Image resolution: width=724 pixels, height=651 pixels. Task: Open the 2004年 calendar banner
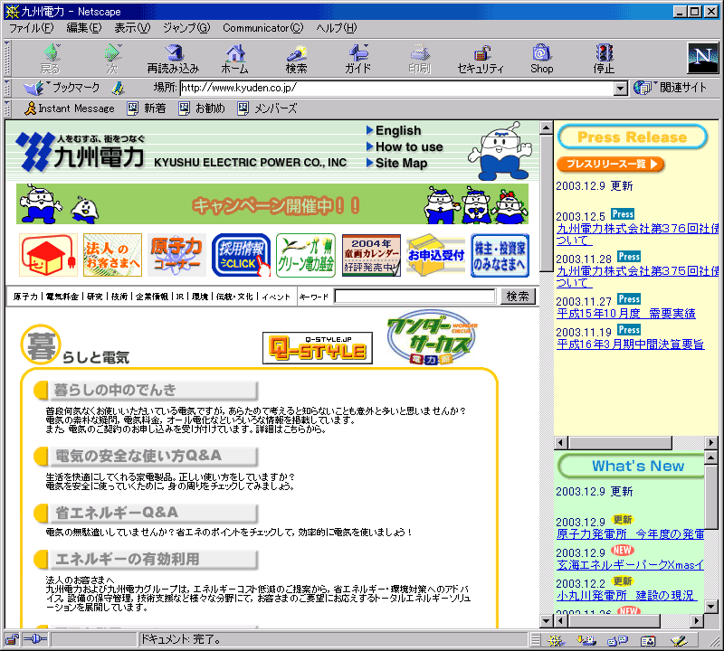[x=371, y=255]
